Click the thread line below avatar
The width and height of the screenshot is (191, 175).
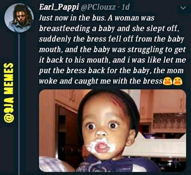click(19, 104)
